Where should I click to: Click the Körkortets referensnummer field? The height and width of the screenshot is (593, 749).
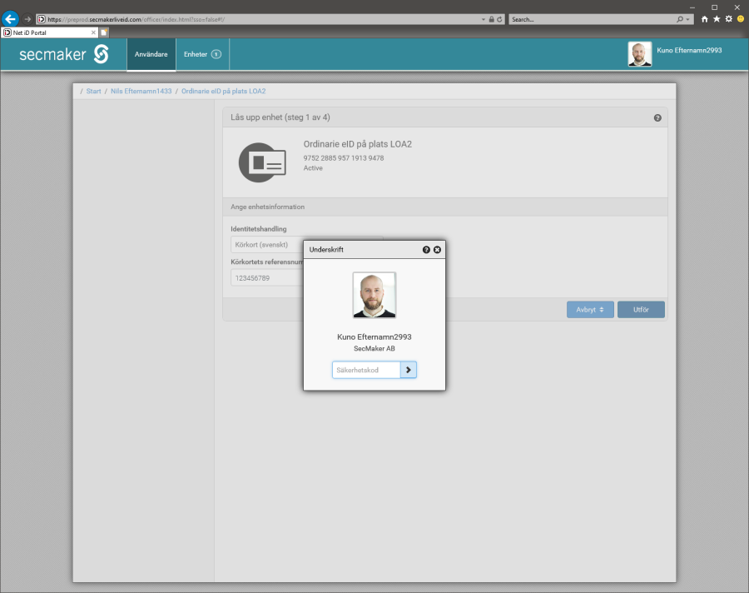pyautogui.click(x=267, y=278)
